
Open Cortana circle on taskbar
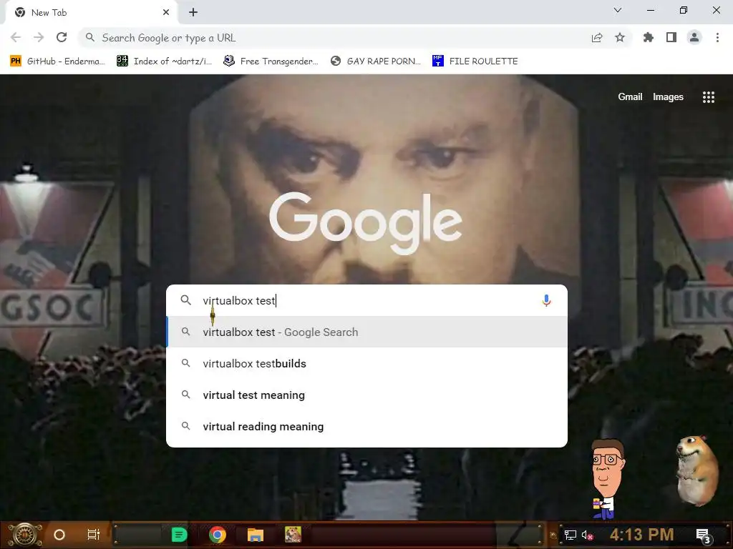point(59,535)
